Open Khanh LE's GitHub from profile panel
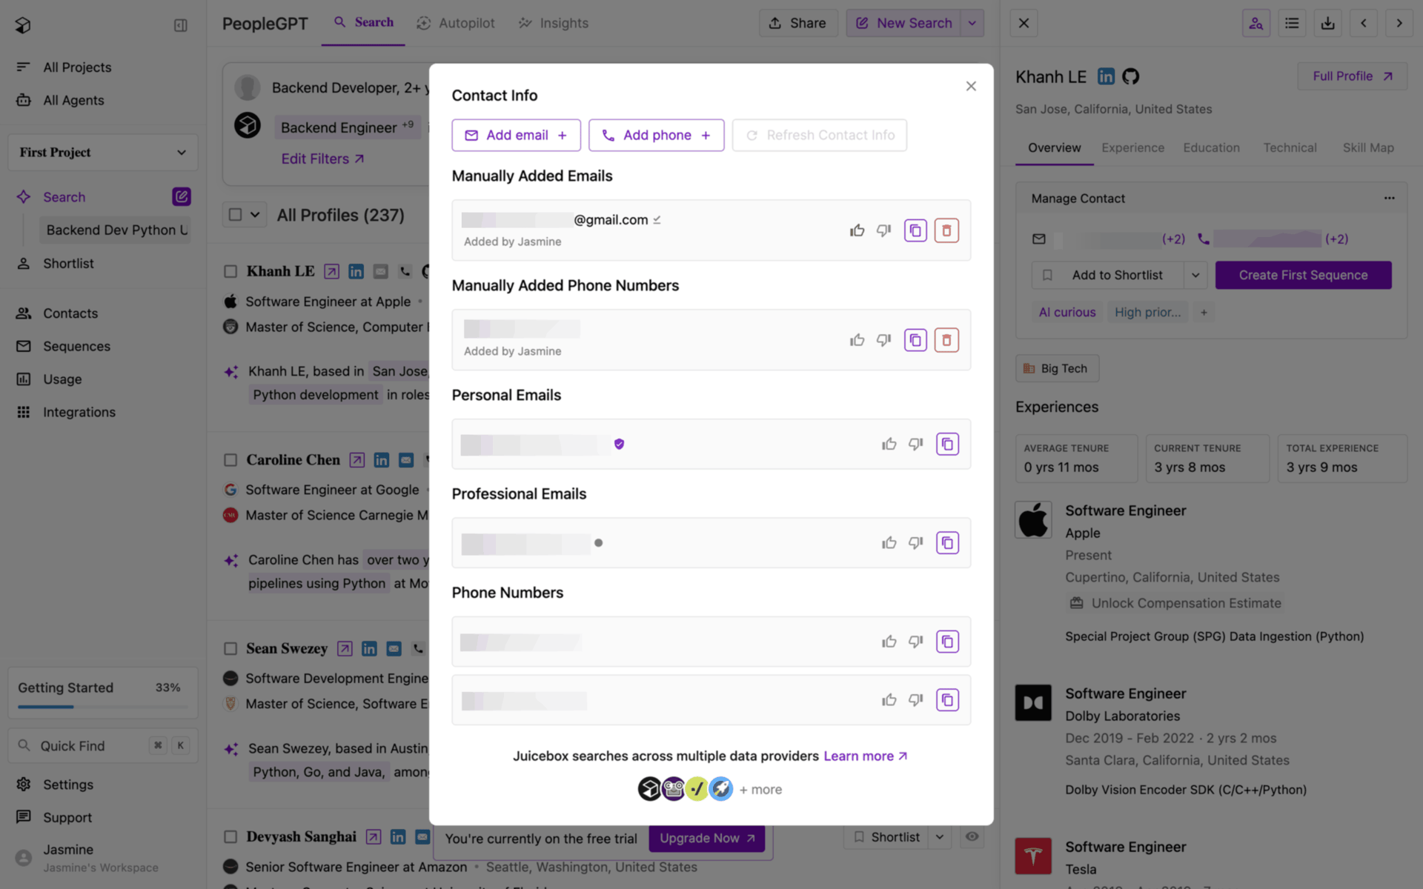The image size is (1423, 889). [x=1130, y=76]
